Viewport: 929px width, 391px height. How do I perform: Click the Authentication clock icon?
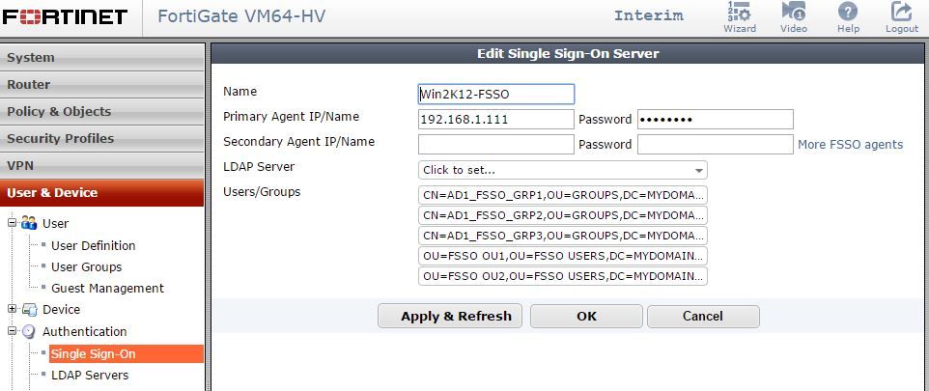[30, 331]
